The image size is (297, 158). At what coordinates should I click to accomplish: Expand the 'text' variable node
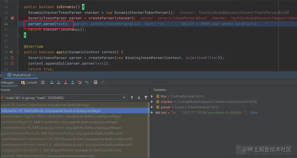coord(152,113)
